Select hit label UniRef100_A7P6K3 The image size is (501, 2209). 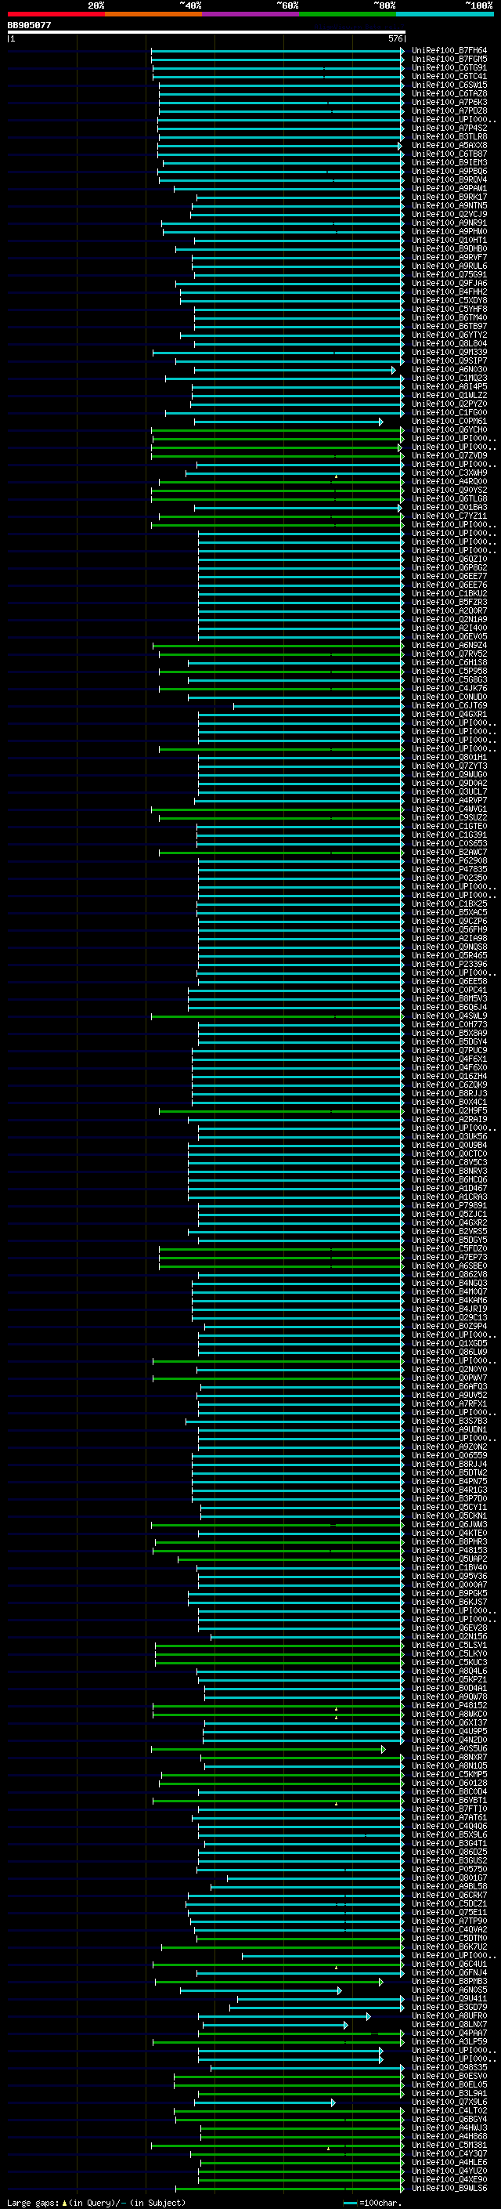[449, 102]
